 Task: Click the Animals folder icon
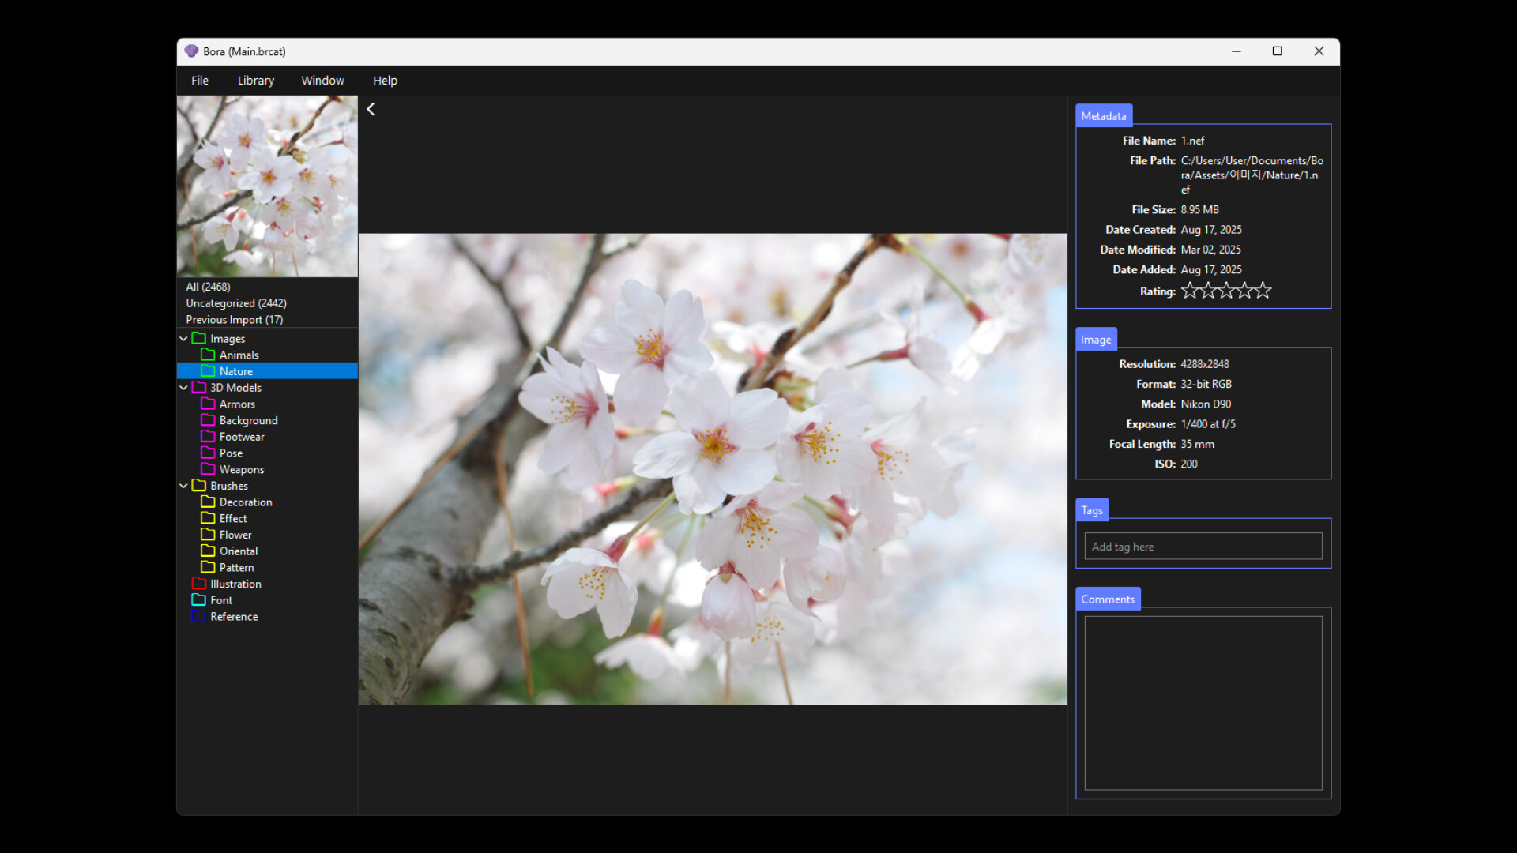pos(209,355)
